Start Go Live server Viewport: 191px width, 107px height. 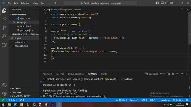click(178, 100)
